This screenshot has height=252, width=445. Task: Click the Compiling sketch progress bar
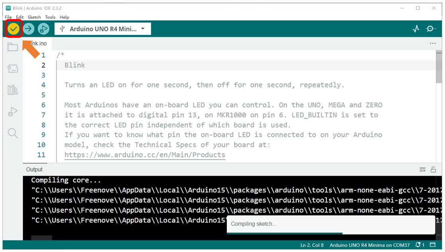tap(285, 233)
